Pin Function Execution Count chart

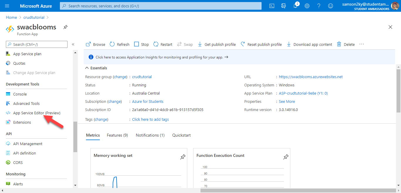click(x=286, y=157)
